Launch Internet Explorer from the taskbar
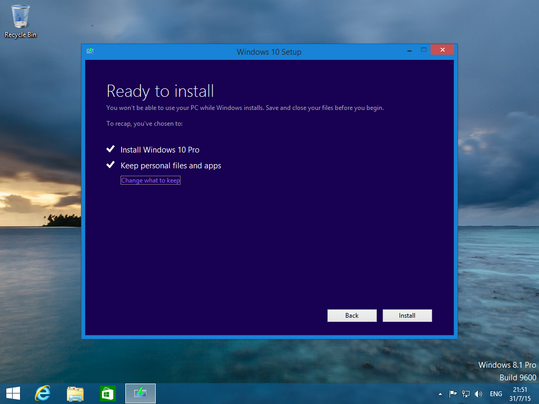Screen dimensions: 539x404 (x=43, y=393)
